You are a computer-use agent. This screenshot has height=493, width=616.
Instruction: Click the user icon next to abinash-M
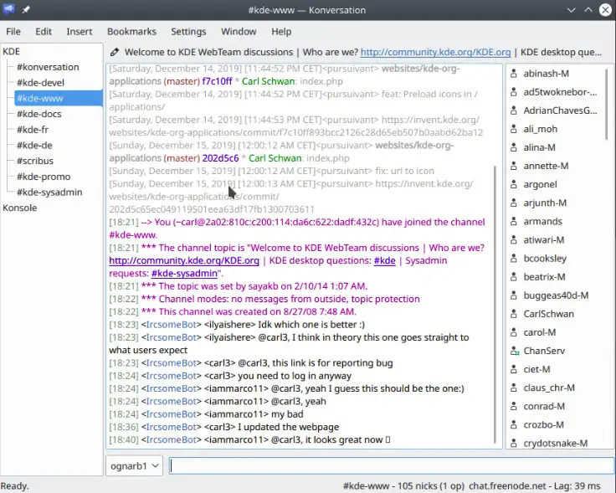(x=514, y=74)
